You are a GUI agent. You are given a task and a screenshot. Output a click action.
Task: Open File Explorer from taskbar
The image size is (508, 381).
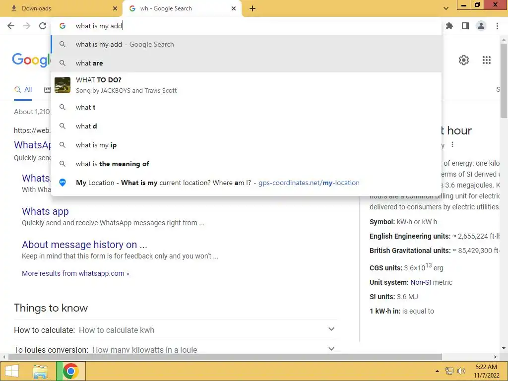[x=40, y=371]
